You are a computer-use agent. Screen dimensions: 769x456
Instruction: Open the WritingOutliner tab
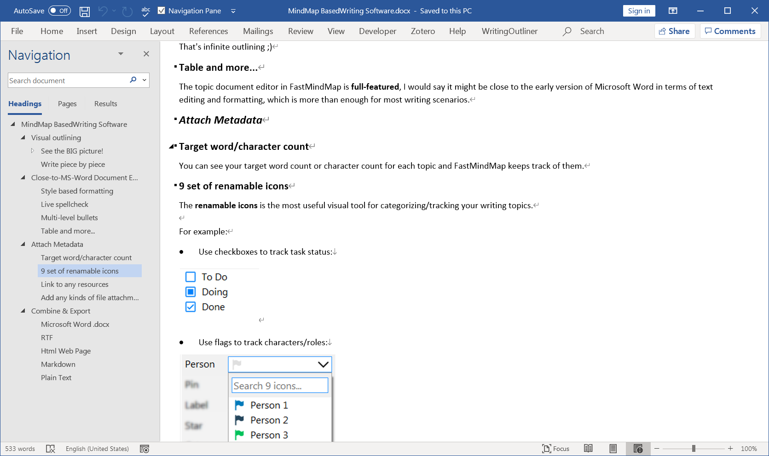[509, 31]
